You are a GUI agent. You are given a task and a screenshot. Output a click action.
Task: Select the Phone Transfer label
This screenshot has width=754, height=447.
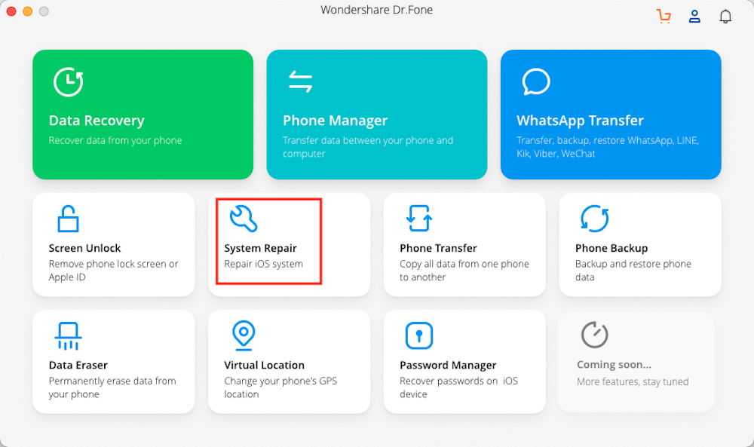click(438, 248)
